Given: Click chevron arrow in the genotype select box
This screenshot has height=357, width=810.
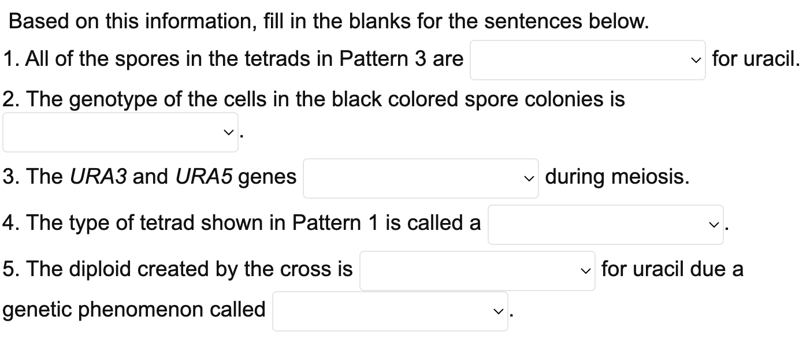Looking at the screenshot, I should click(x=229, y=133).
